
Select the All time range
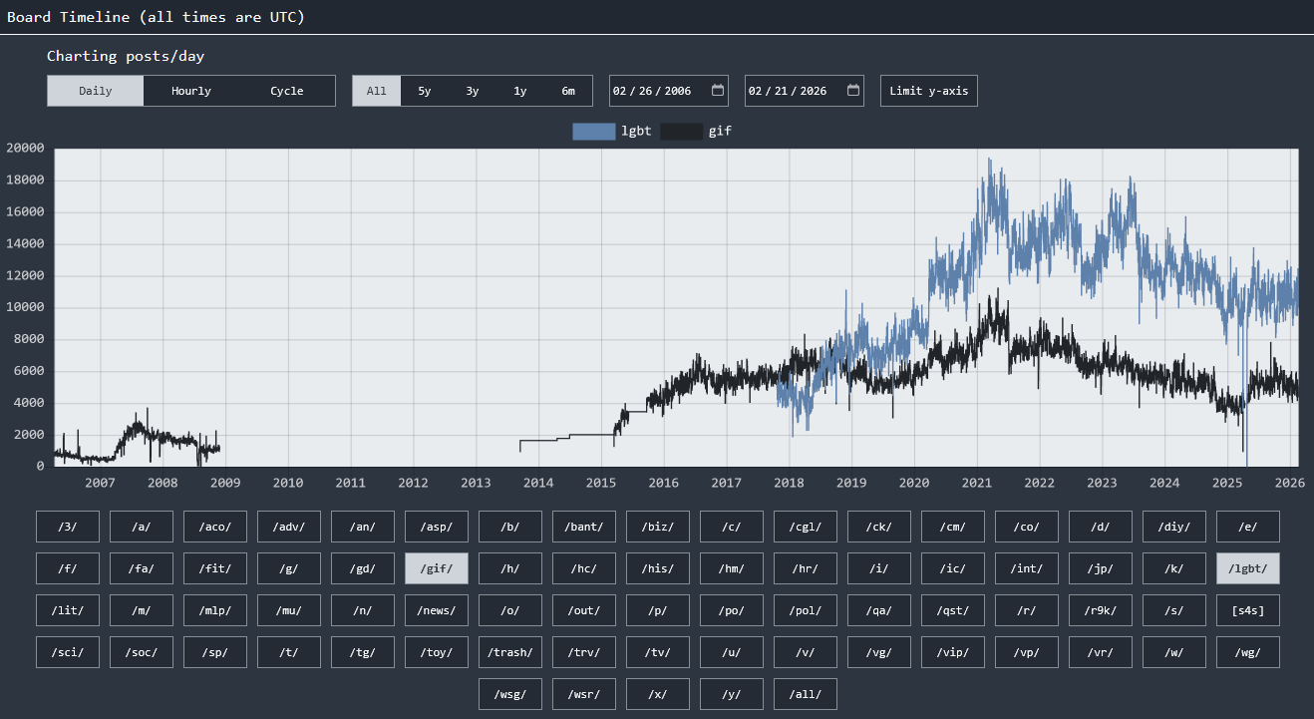pyautogui.click(x=377, y=91)
